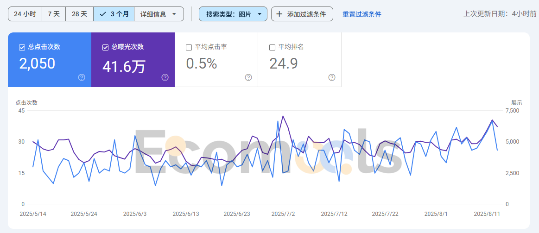Click the 24.9 average position value
Image resolution: width=539 pixels, height=233 pixels.
[284, 63]
